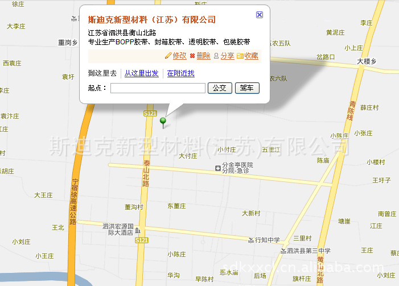The image size is (399, 286).
Task: Click the 大新村 village label
Action: click(251, 213)
